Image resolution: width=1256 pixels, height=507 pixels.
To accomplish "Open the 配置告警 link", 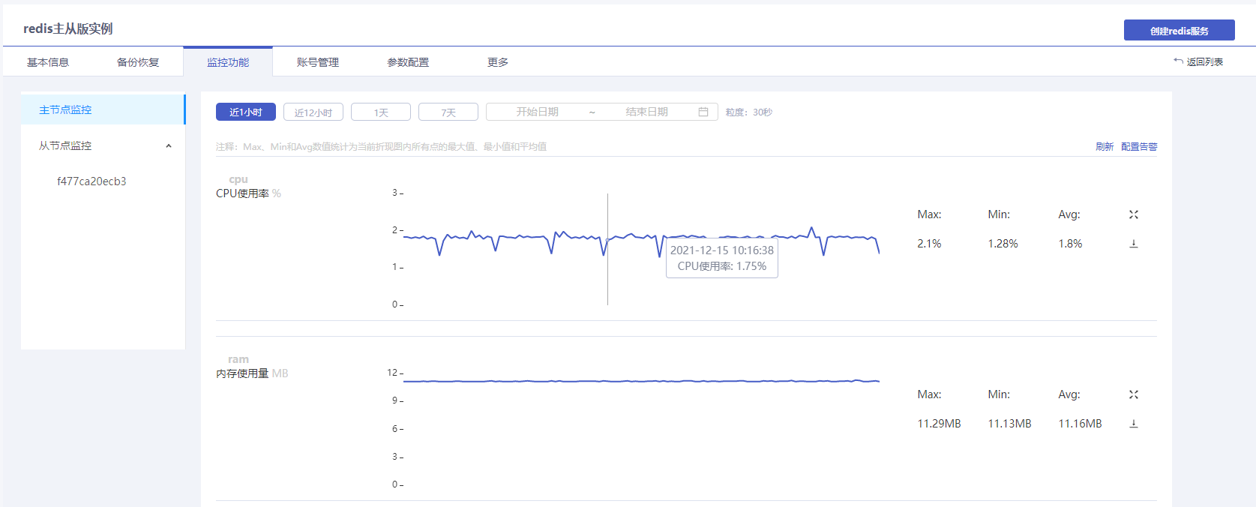I will 1139,146.
